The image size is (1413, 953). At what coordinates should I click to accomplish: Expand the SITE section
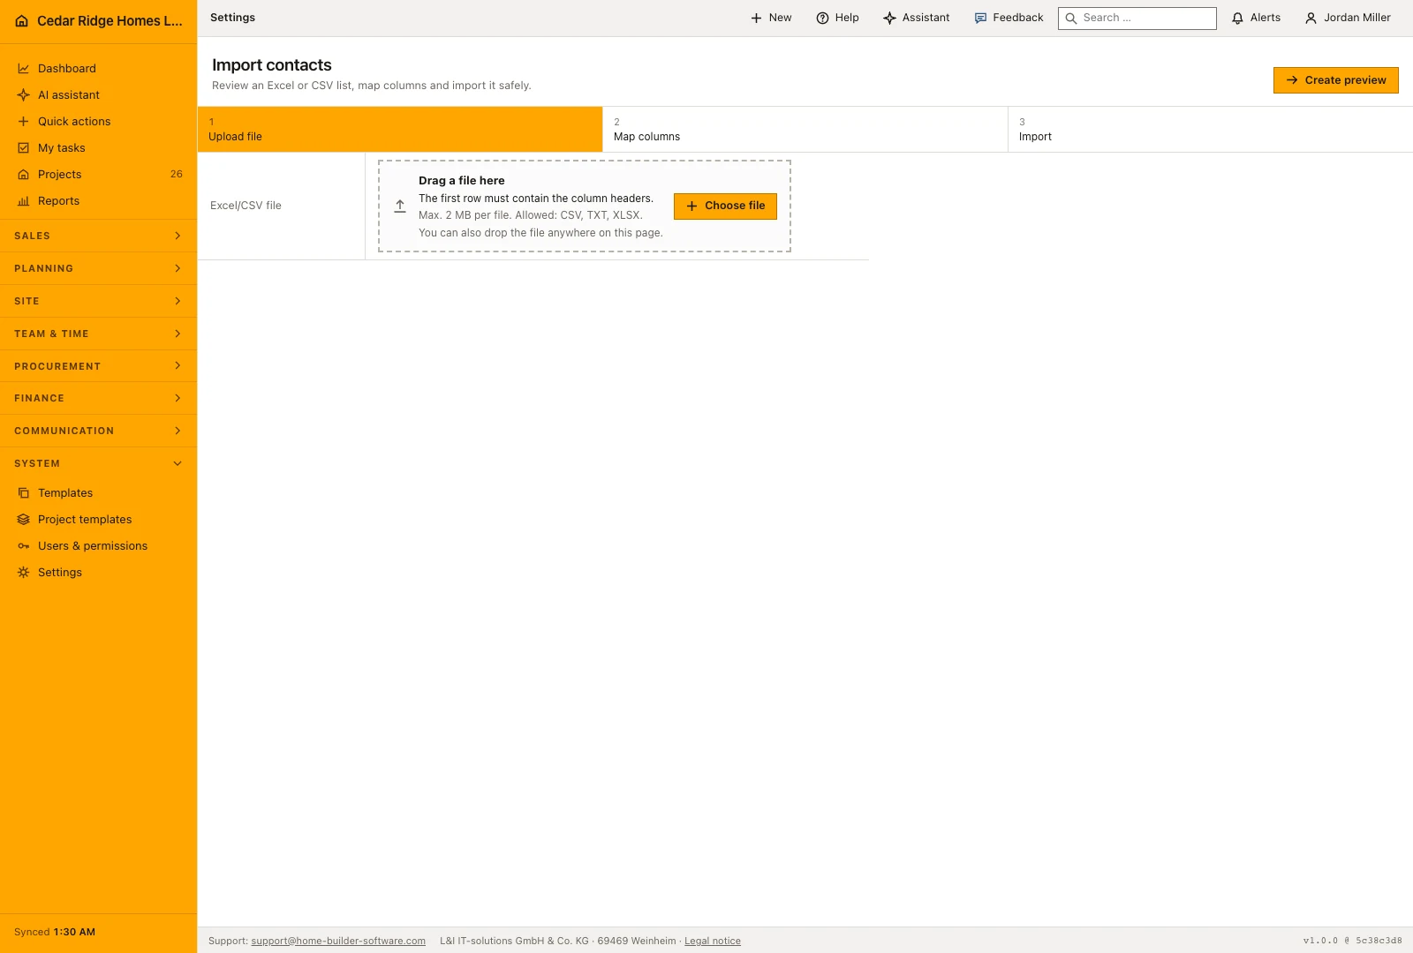click(x=98, y=301)
